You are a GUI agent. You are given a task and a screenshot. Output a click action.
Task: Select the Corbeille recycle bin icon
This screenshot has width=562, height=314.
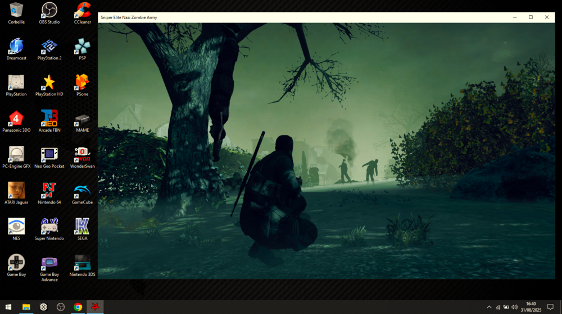[x=16, y=11]
